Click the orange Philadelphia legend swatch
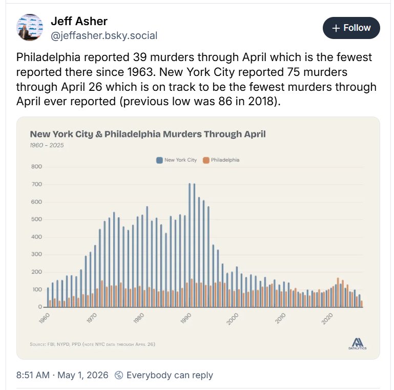The height and width of the screenshot is (390, 394). pos(206,160)
